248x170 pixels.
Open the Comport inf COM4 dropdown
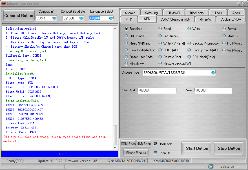click(x=54, y=18)
